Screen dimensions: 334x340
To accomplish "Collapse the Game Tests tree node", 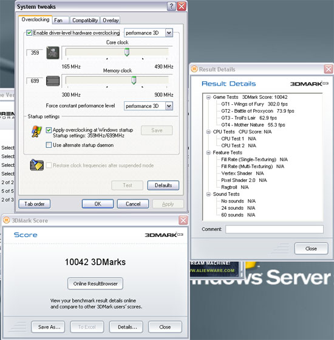I will click(208, 97).
